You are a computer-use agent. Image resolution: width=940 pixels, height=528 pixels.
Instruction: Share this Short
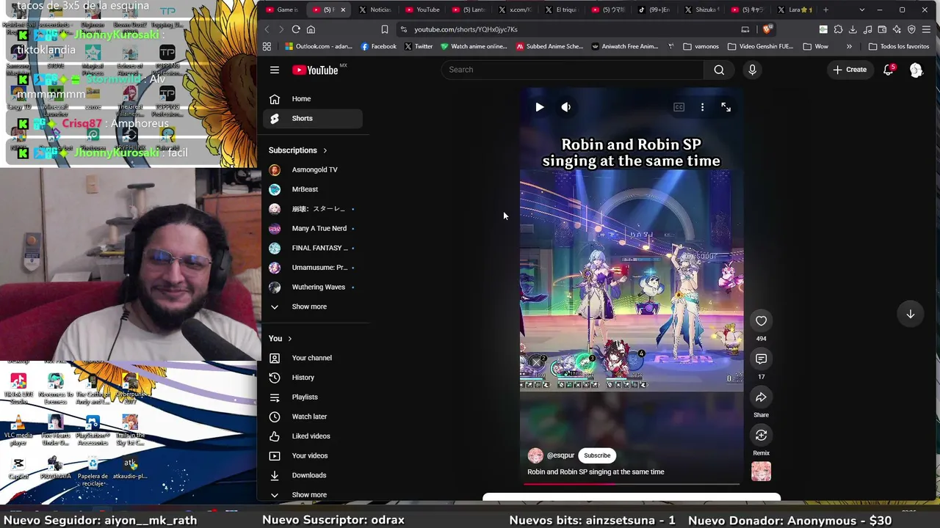[761, 397]
